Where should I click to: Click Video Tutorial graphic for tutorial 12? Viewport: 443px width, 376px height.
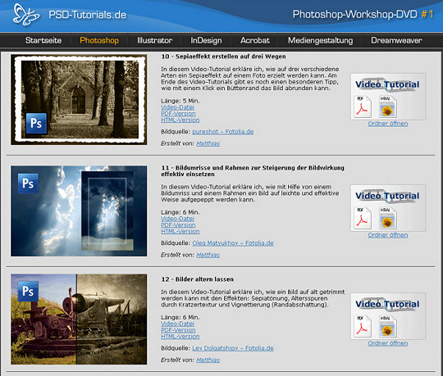387,304
